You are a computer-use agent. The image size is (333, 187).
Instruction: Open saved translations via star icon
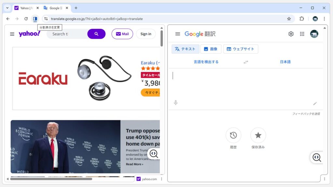pos(258,135)
